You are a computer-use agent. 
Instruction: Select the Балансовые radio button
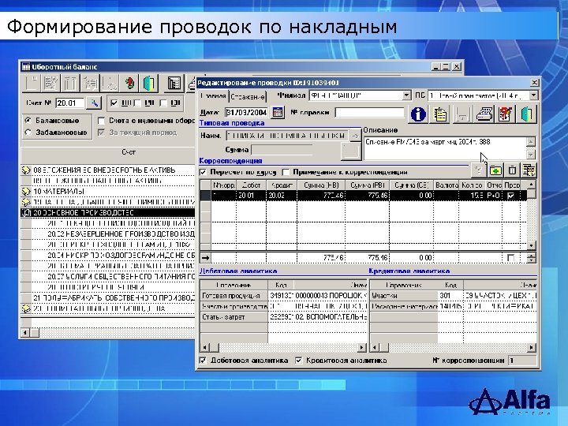pos(28,120)
